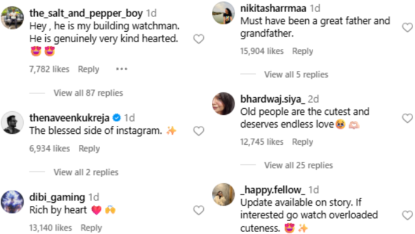Reply to nikitasharrmaa's comment
This screenshot has height=234, width=415.
303,51
